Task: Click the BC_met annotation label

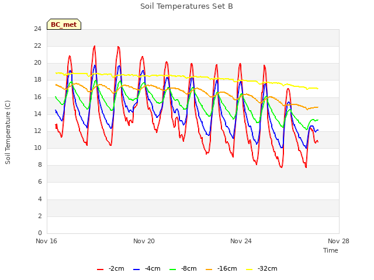Action: (x=64, y=24)
